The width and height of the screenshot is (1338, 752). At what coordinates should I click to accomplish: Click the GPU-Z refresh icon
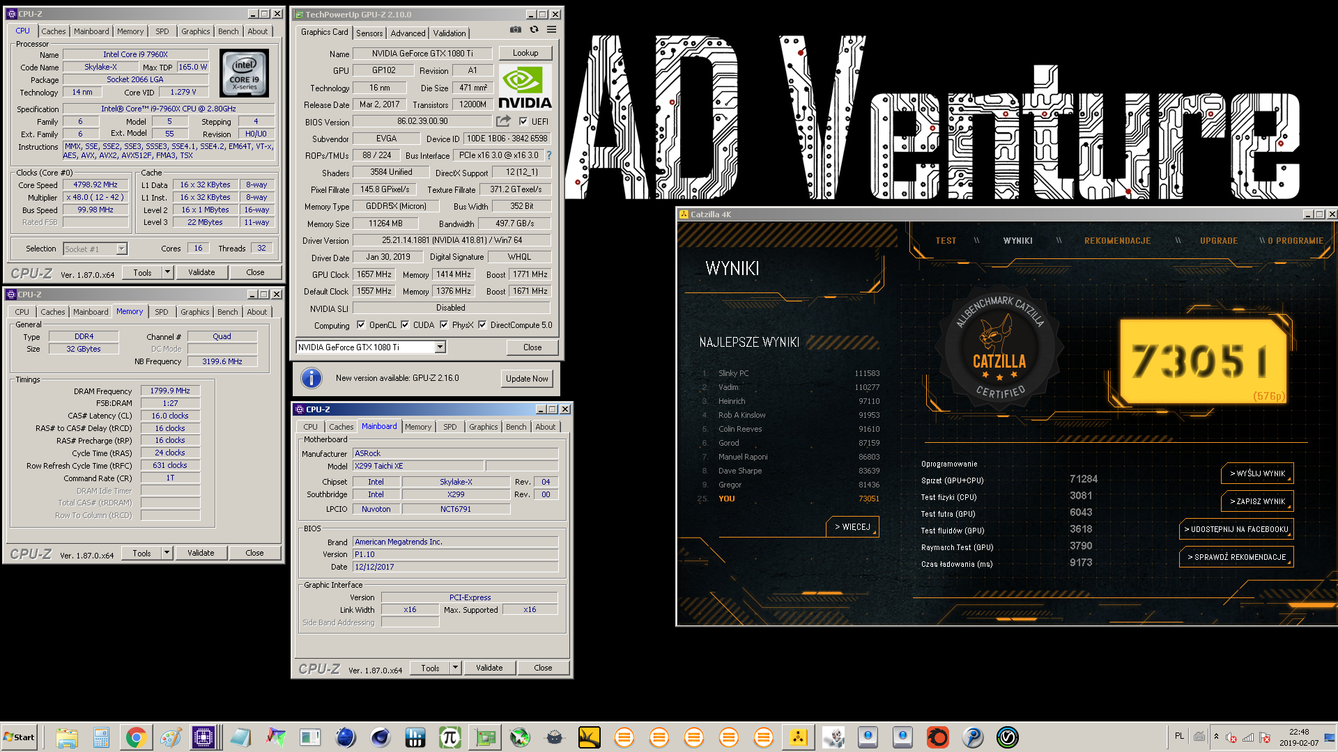coord(534,30)
